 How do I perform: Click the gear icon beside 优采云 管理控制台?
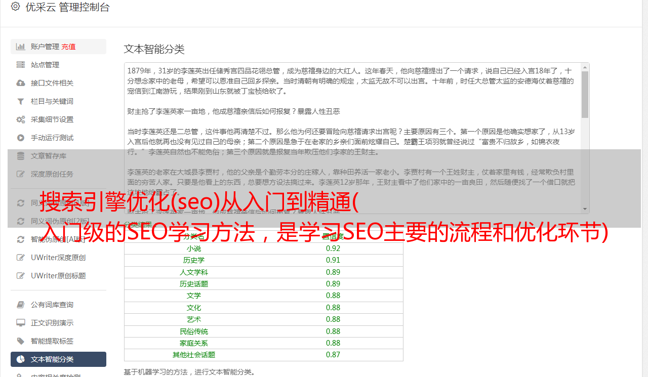(15, 7)
